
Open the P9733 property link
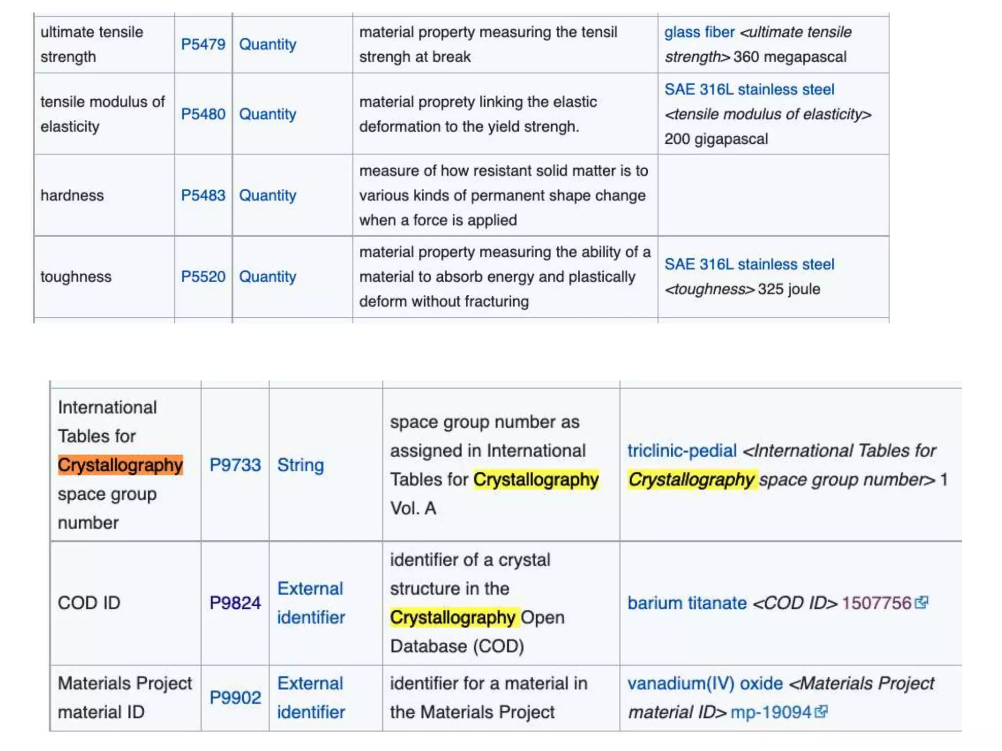tap(235, 464)
